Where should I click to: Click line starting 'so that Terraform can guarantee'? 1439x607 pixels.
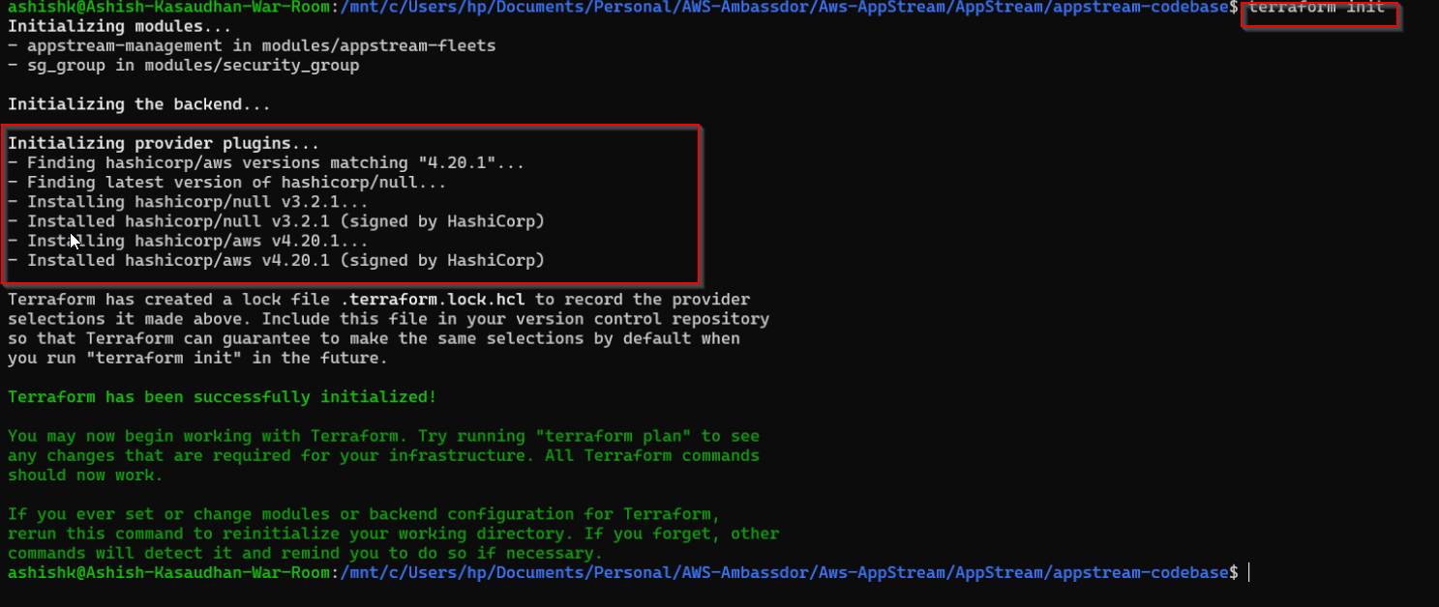[374, 338]
